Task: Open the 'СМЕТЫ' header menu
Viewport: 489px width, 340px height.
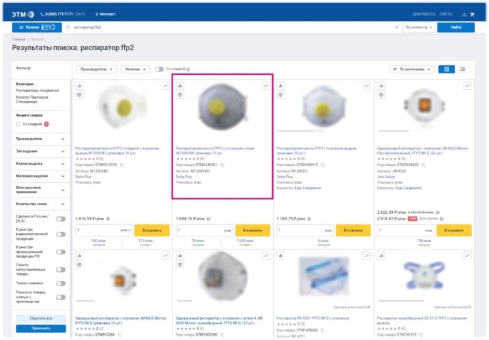Action: point(446,14)
